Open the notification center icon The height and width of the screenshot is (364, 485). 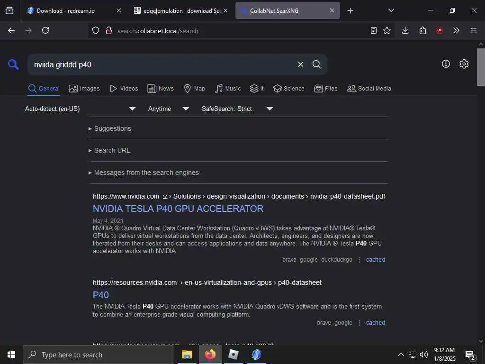(470, 355)
